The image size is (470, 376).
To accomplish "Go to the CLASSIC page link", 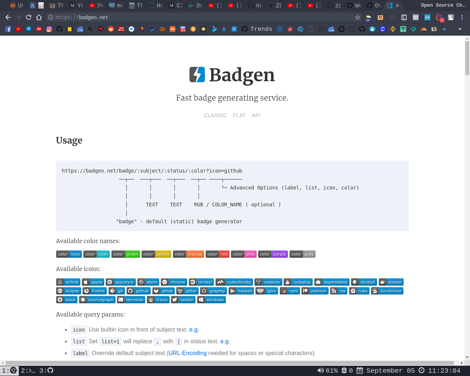I will pos(215,115).
